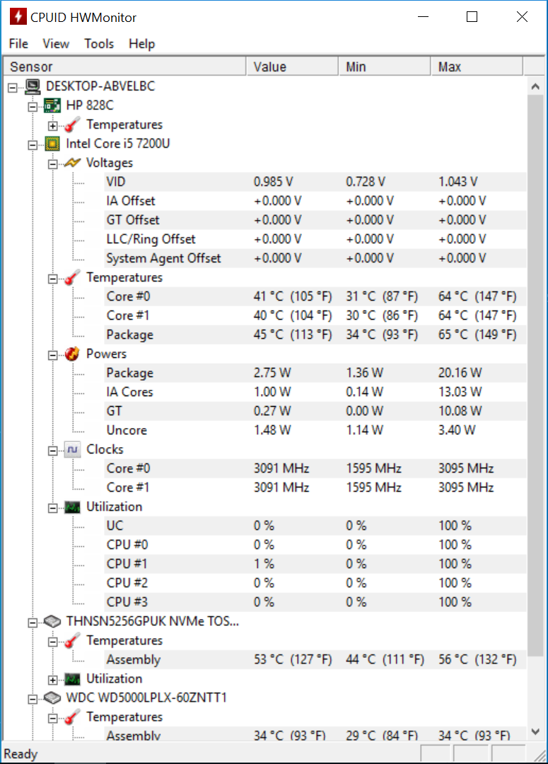
Task: Open the Help menu
Action: [141, 44]
